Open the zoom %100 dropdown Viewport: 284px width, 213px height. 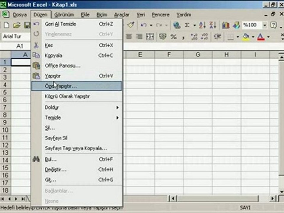click(x=264, y=25)
